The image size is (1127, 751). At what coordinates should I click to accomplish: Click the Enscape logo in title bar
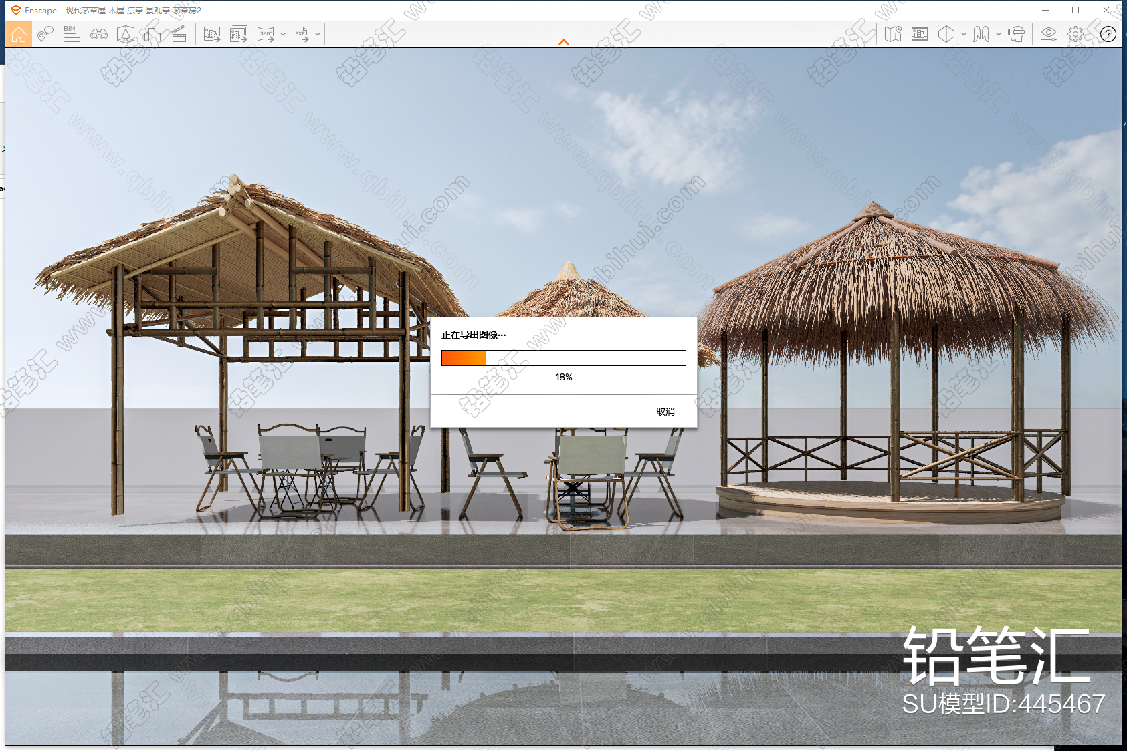point(16,10)
